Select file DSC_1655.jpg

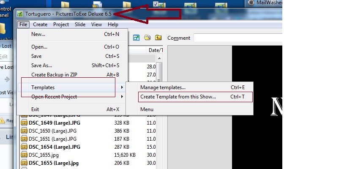(44, 155)
